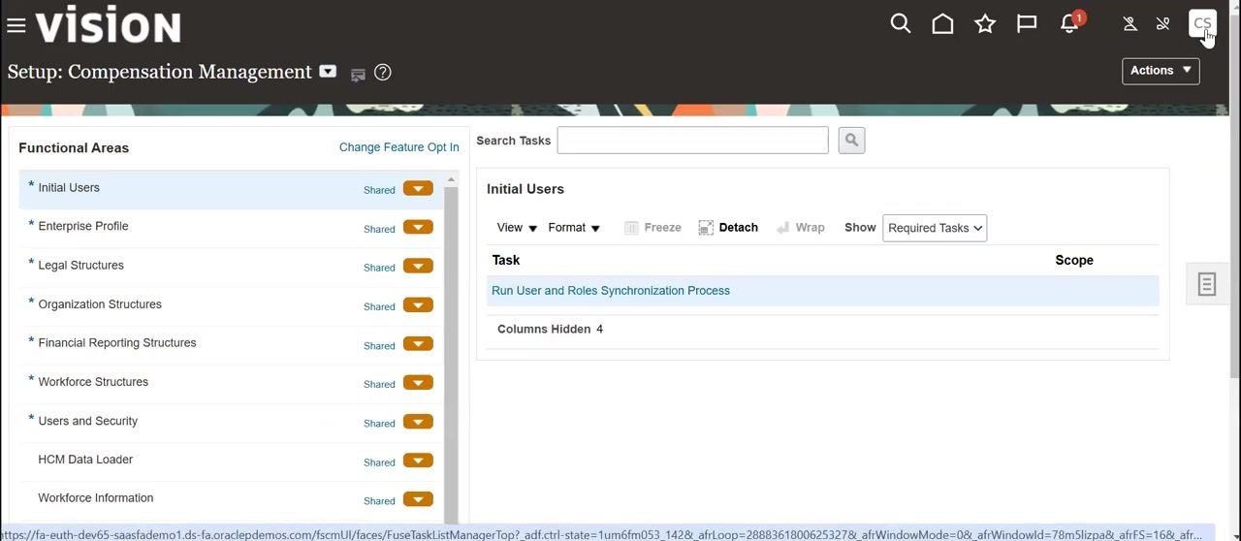Click Shared label on Workforce Structures row
1241x541 pixels.
click(x=379, y=384)
